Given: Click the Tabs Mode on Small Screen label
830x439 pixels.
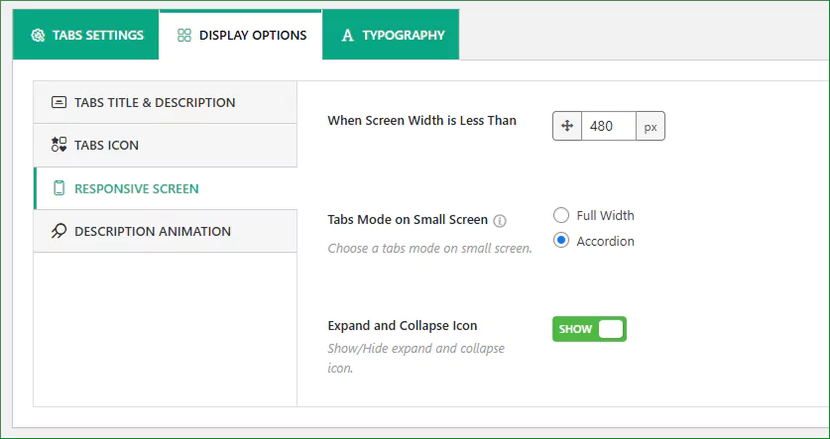Looking at the screenshot, I should (408, 220).
